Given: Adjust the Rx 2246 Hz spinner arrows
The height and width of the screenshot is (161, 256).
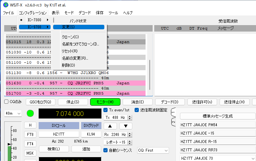Looking at the screenshot, I should [130, 135].
